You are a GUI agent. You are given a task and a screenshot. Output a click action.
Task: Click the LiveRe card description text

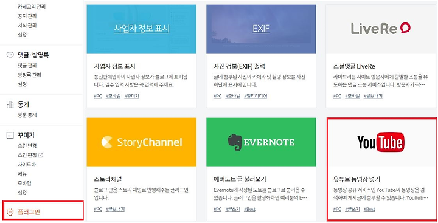380,81
